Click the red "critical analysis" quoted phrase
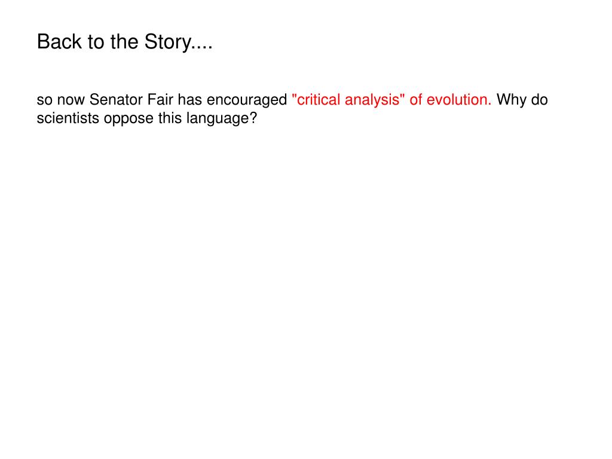This screenshot has width=612, height=459. click(348, 100)
